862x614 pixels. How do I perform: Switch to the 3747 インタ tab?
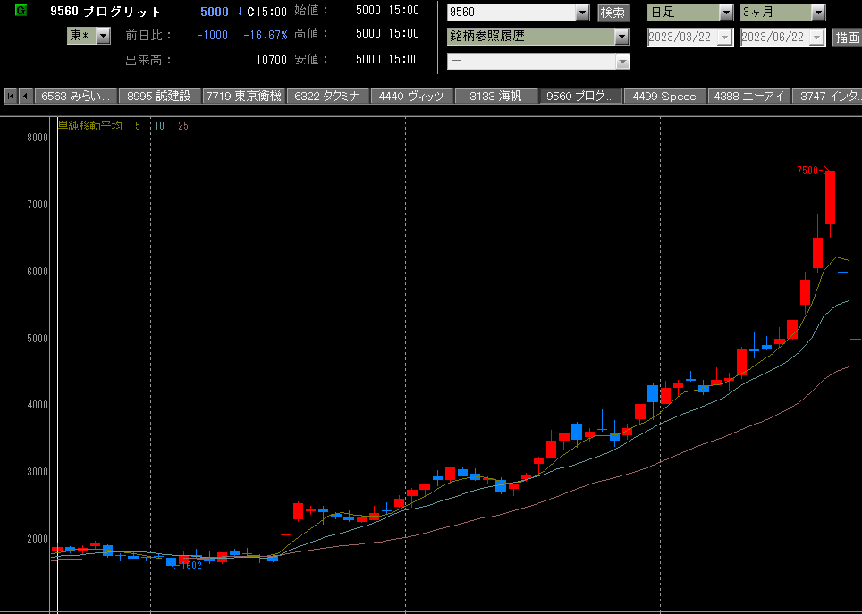coord(827,97)
